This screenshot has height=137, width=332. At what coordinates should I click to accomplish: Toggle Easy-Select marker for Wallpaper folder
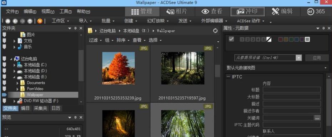[x=4, y=95]
